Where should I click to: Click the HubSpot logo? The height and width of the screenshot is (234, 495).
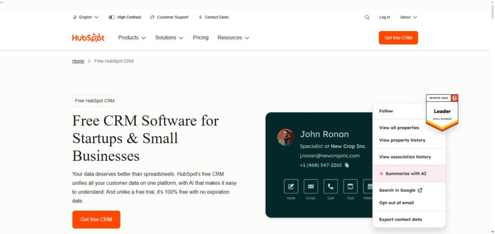88,38
